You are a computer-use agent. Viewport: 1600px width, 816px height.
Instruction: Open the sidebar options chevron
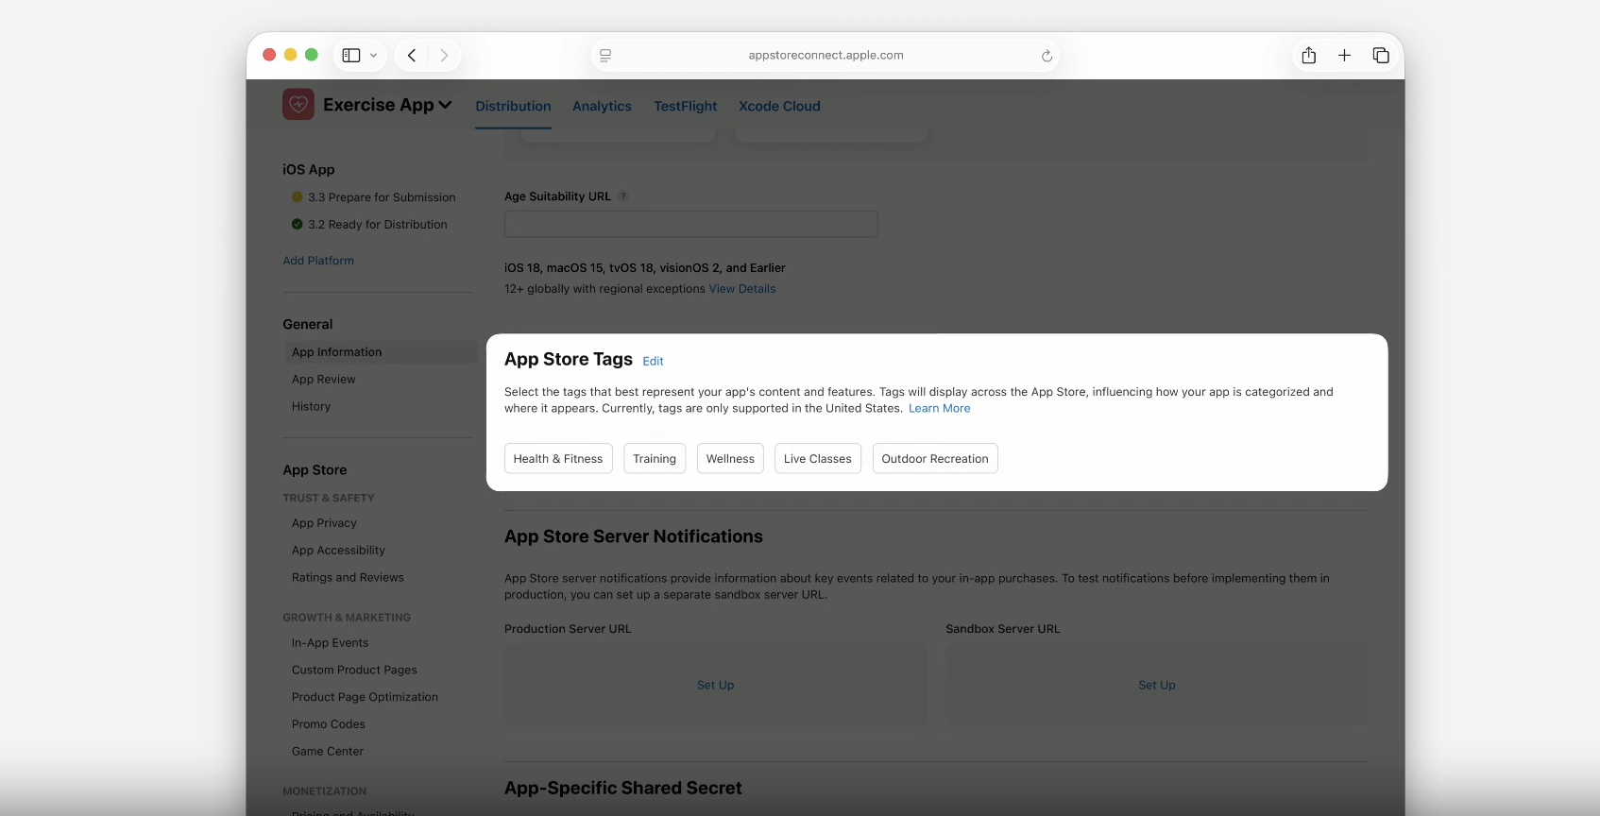[x=373, y=56]
